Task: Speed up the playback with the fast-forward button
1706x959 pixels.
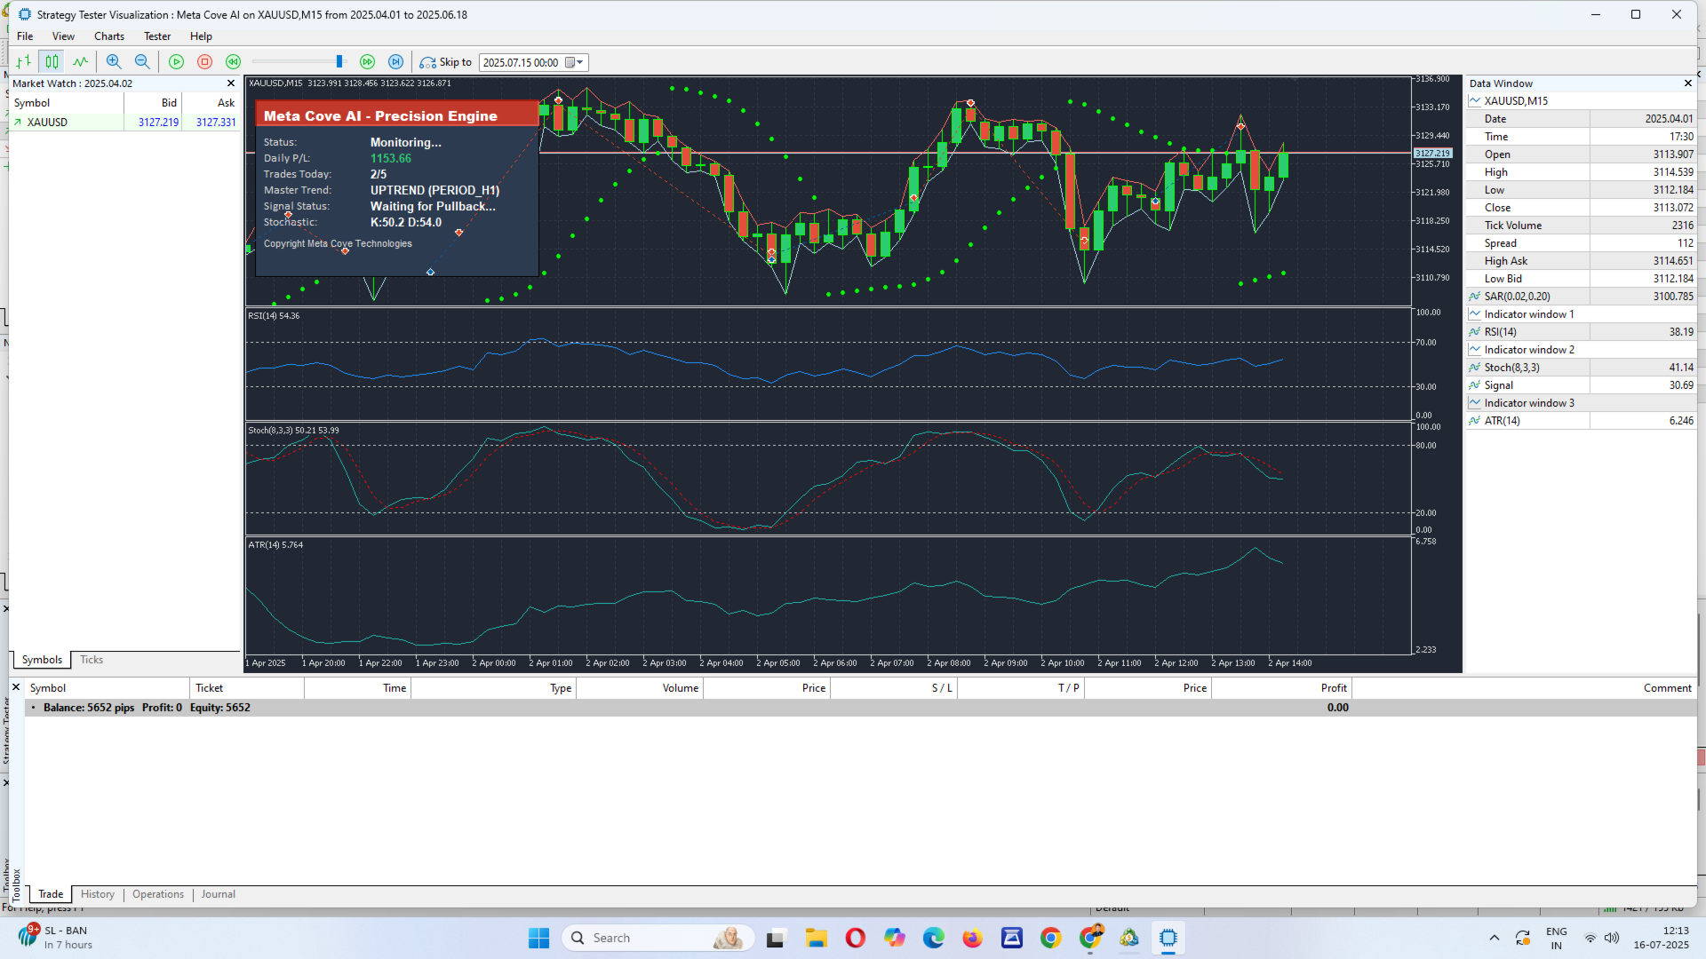Action: (367, 62)
